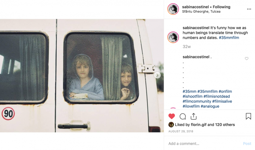
Task: Open the comment speech bubble icon
Action: tap(183, 116)
